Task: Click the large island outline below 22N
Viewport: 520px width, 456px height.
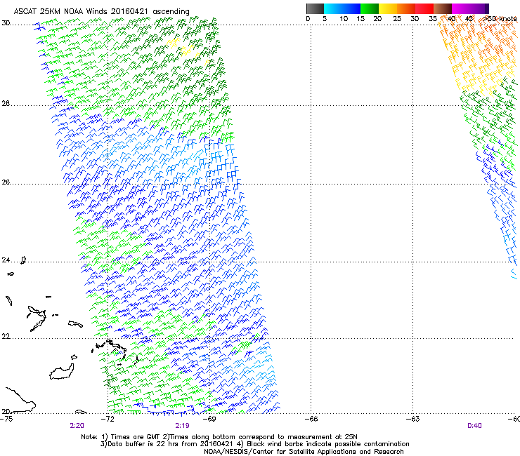Action: coord(62,372)
